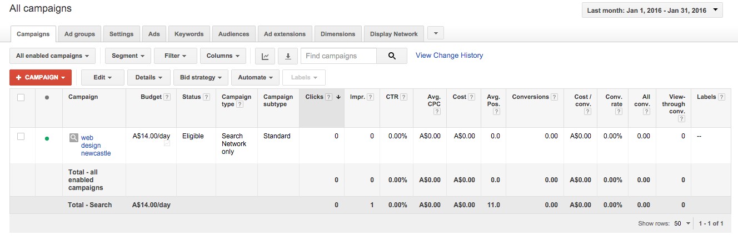Click the search campaign type icon
This screenshot has width=738, height=245.
click(73, 138)
